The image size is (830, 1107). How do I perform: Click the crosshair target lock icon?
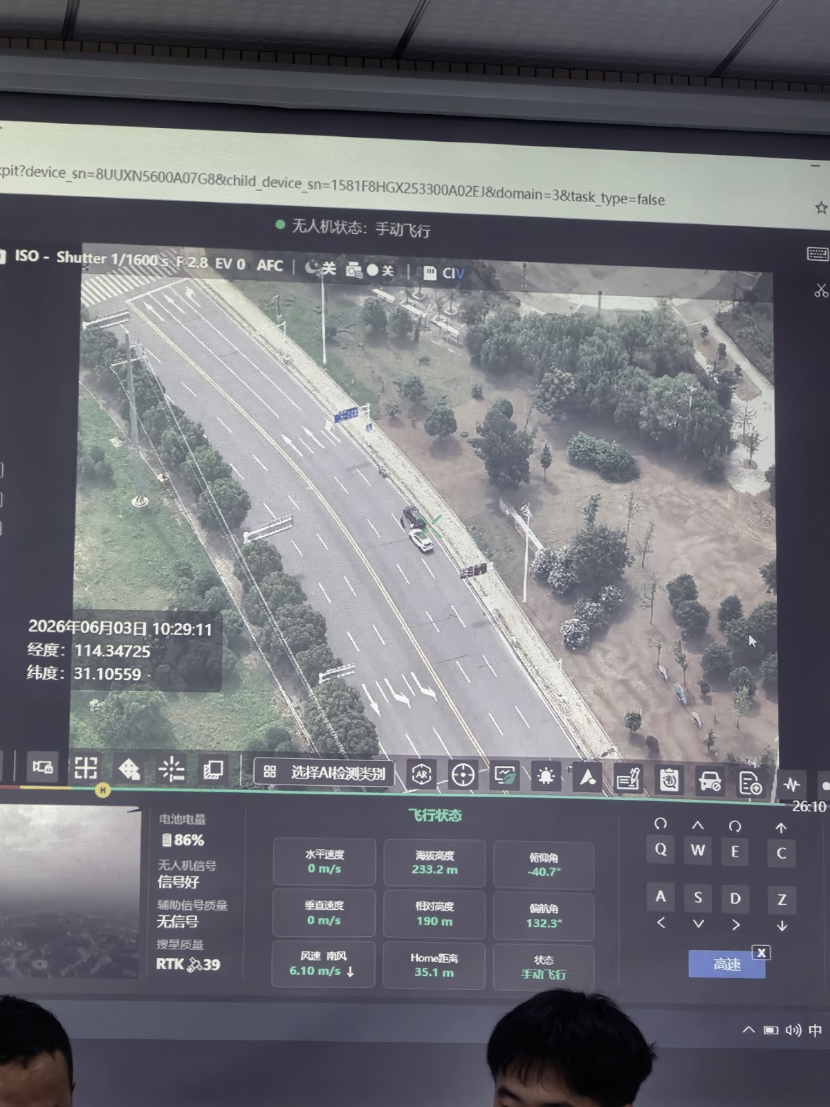463,775
